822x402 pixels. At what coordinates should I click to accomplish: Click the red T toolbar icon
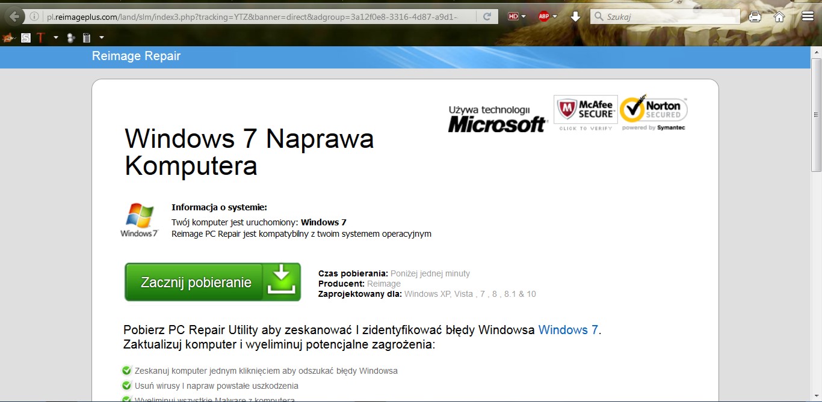click(x=40, y=37)
